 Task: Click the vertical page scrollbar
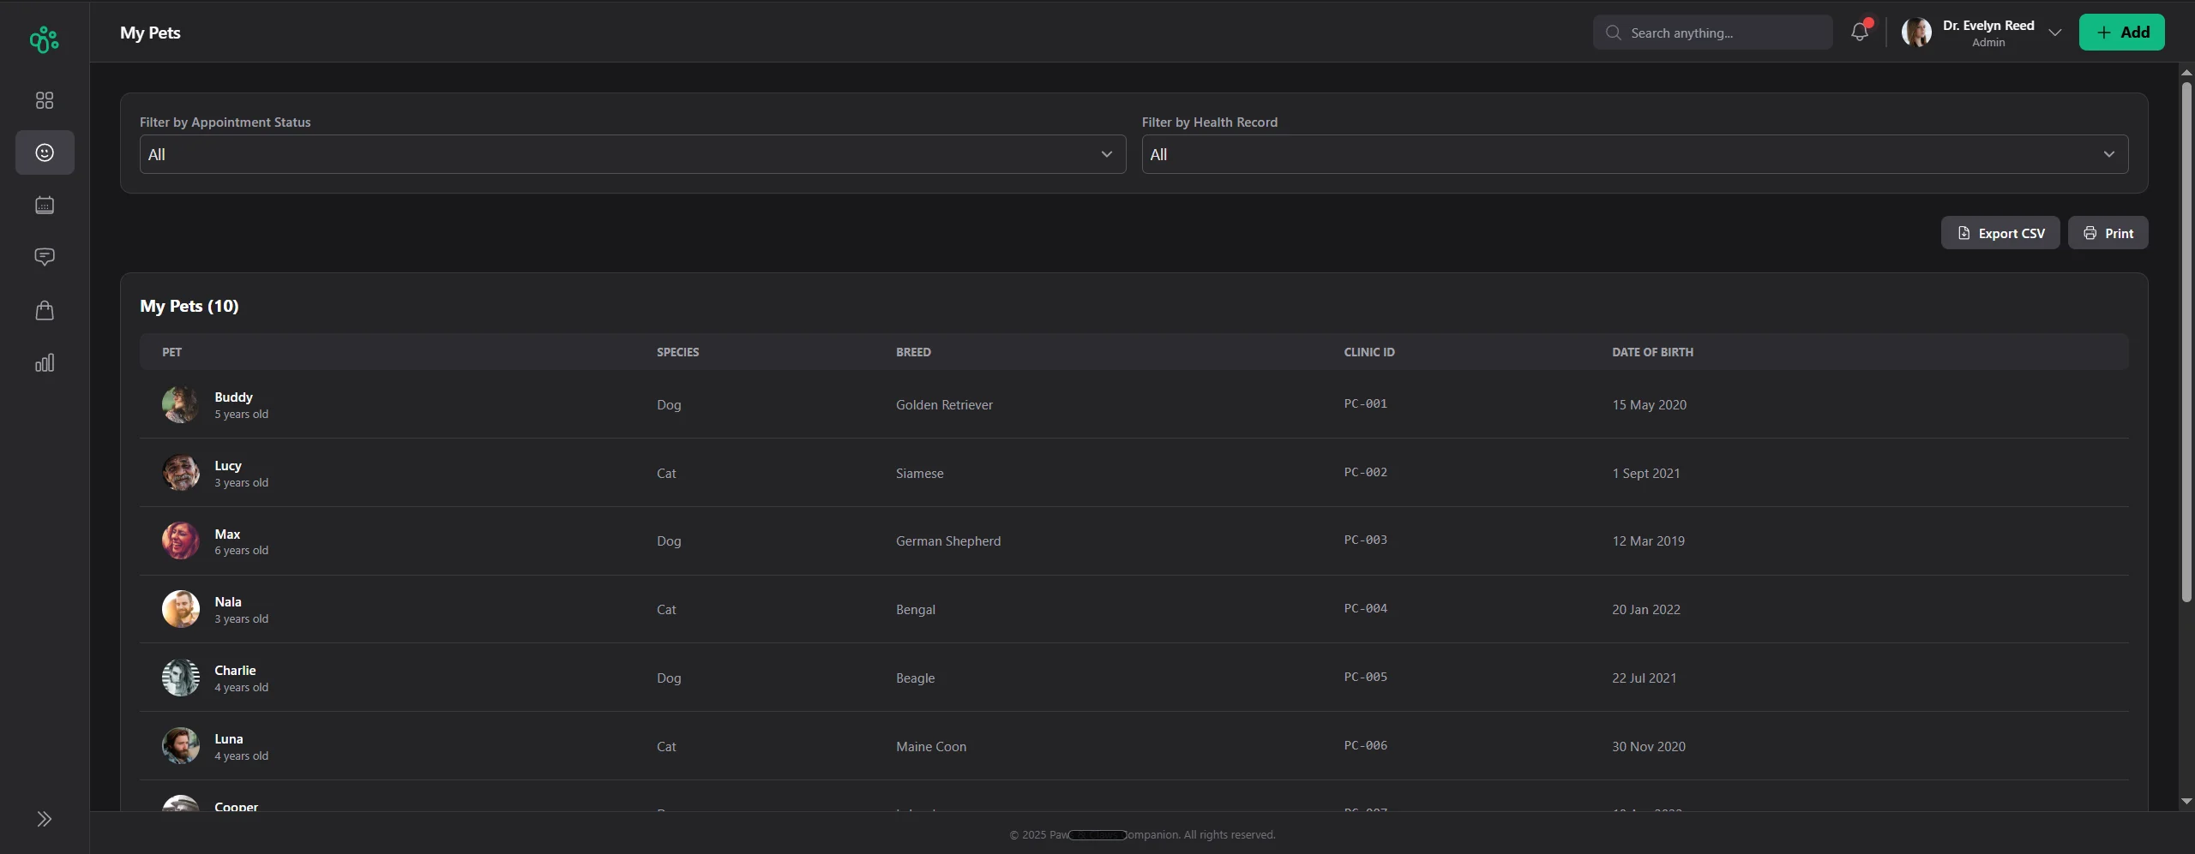click(x=2186, y=343)
